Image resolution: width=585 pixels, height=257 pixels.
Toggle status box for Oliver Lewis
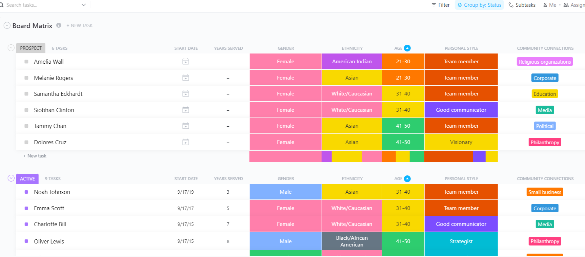pos(26,241)
